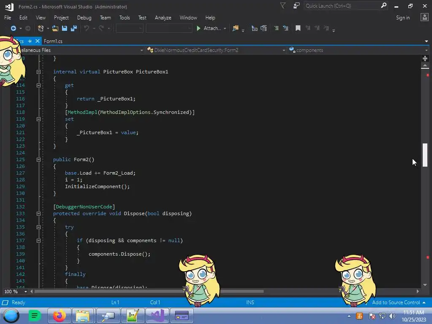Open the Navigate Backward history dropdown
The height and width of the screenshot is (324, 432).
point(20,28)
